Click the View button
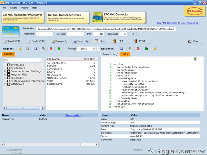 pos(195,41)
